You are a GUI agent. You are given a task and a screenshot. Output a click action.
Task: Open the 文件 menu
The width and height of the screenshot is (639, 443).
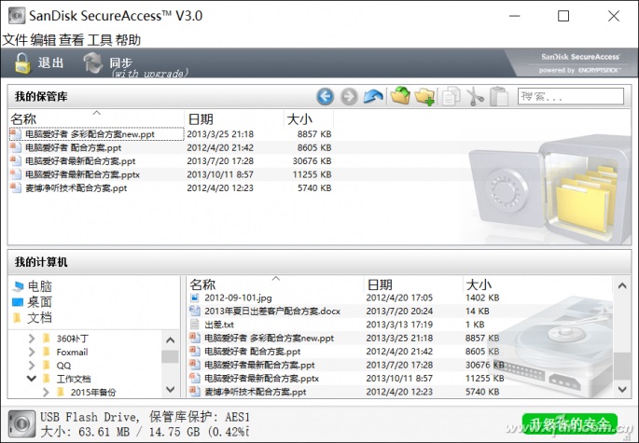(x=15, y=40)
